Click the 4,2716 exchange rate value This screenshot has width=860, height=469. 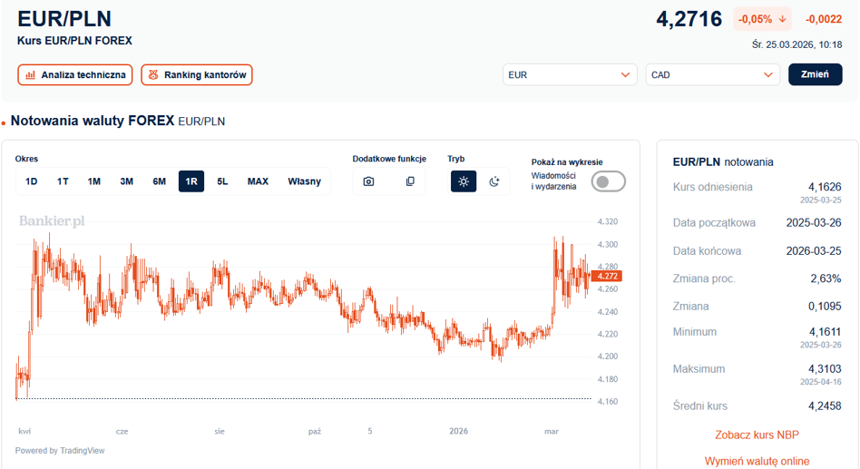coord(689,19)
